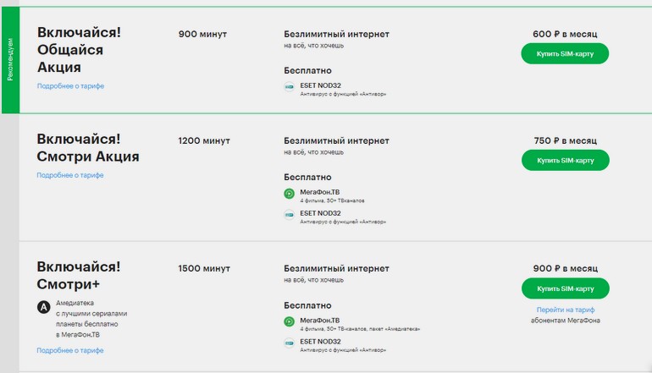The width and height of the screenshot is (652, 373).
Task: Click ESET NOD32 icon in Смотри Акция tariff
Action: (x=289, y=215)
